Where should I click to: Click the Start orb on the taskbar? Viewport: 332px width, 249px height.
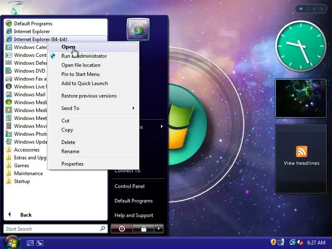click(12, 242)
